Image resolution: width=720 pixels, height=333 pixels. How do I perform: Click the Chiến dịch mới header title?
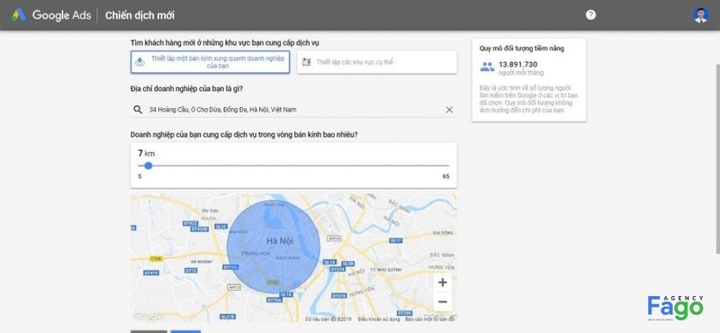click(x=139, y=15)
